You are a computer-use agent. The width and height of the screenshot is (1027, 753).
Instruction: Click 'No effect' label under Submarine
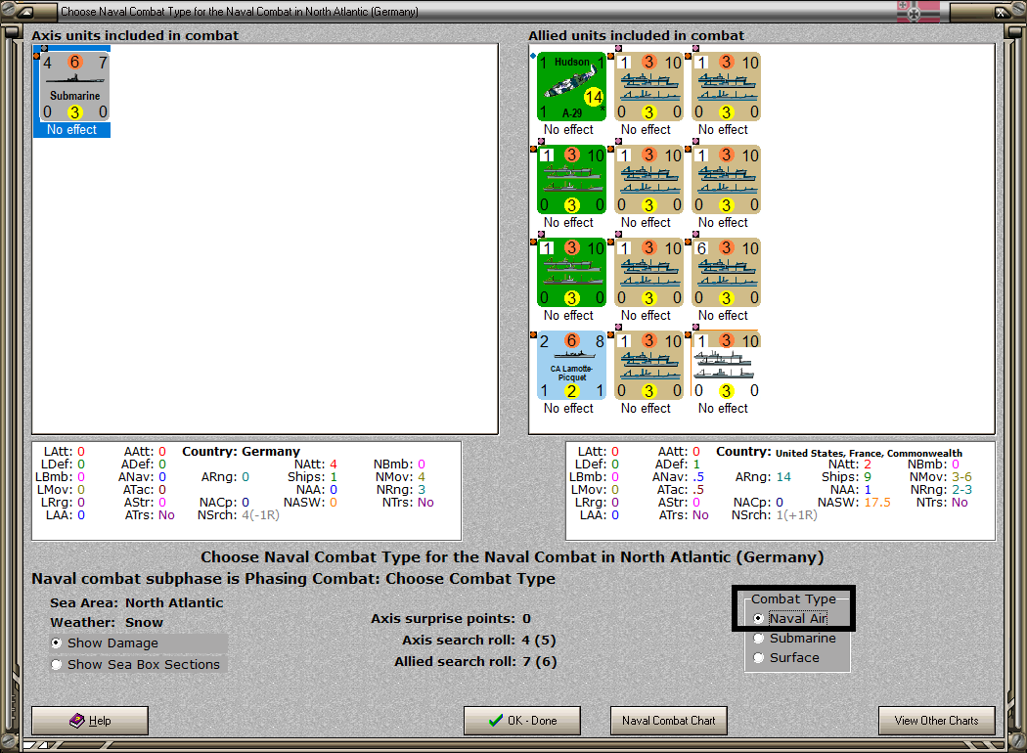click(x=71, y=130)
